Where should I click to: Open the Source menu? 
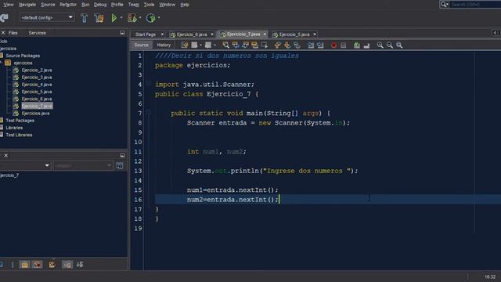(48, 5)
